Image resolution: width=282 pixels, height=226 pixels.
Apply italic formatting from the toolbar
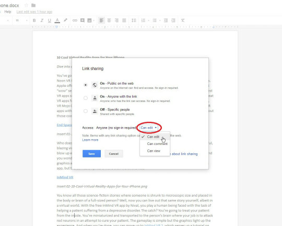click(x=42, y=20)
